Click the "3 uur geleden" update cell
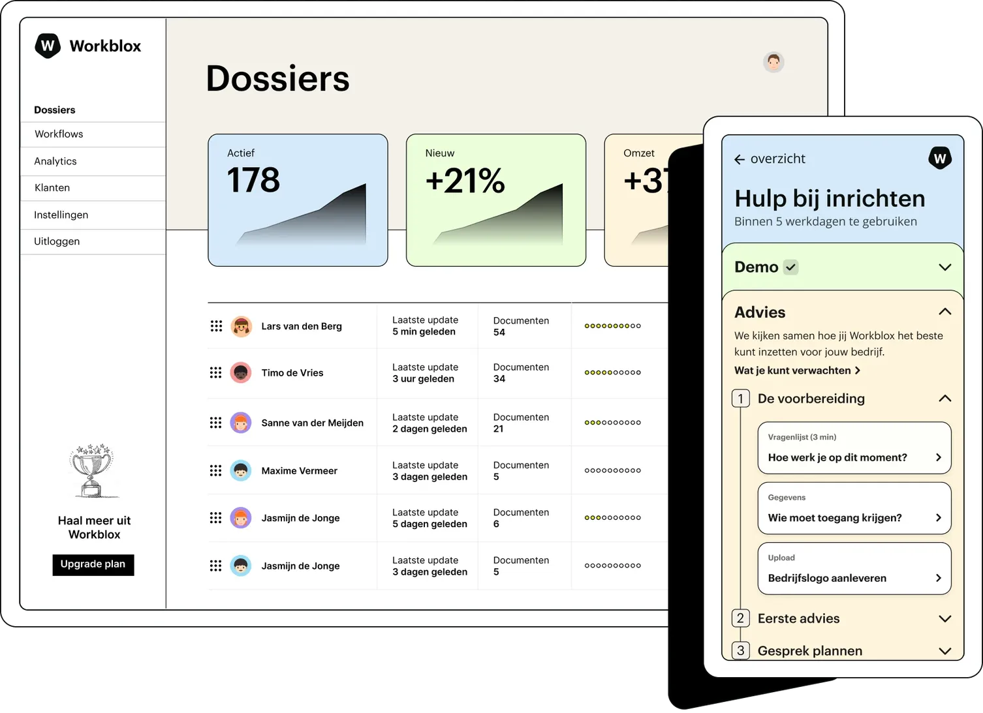The width and height of the screenshot is (983, 713). (x=426, y=372)
